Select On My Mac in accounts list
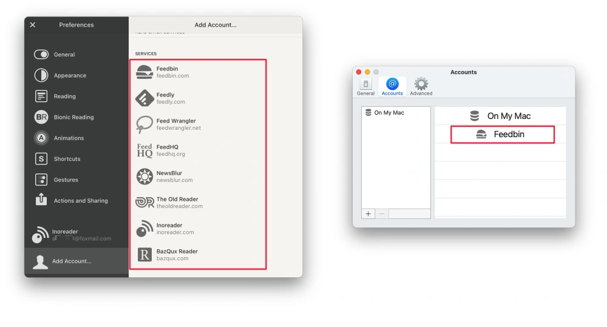The width and height of the screenshot is (607, 327). coord(396,113)
